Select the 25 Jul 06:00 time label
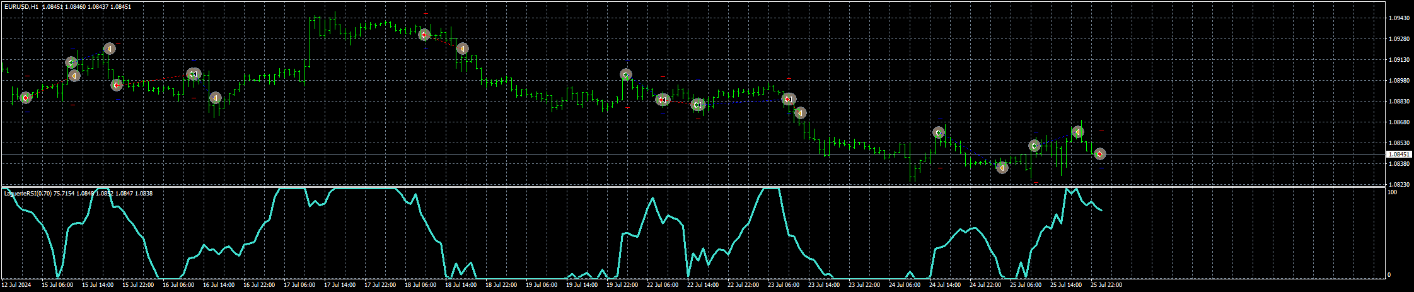Screen dimensions: 1414x292 pos(1026,285)
